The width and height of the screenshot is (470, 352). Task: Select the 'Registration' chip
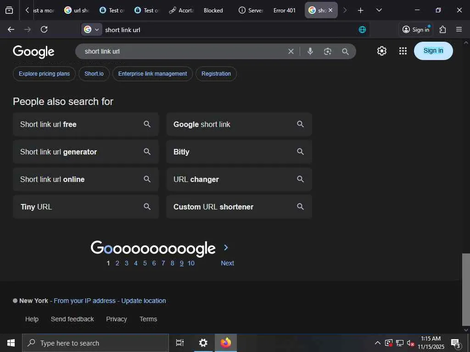click(216, 74)
